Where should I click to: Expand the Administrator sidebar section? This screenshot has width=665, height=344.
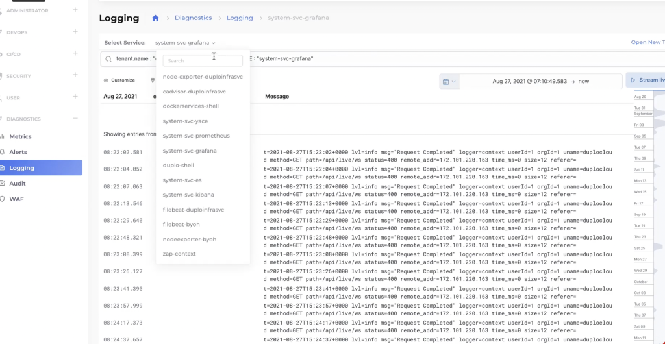[x=75, y=10]
